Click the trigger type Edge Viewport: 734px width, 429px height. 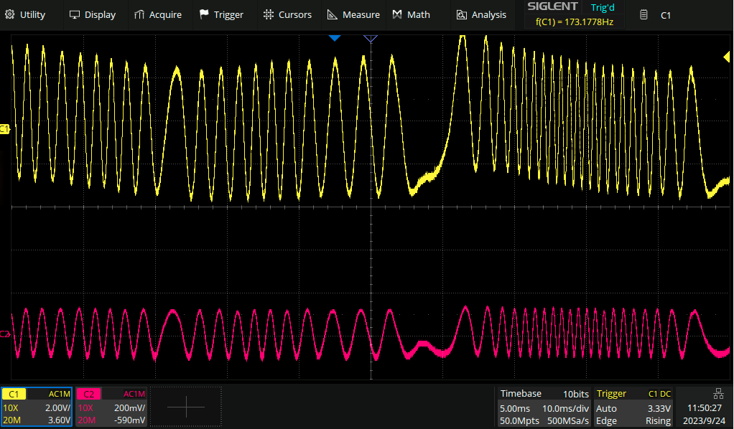point(606,420)
